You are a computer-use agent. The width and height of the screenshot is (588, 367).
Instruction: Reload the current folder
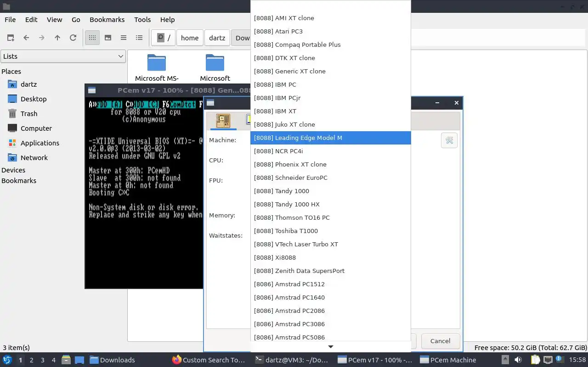(x=73, y=38)
